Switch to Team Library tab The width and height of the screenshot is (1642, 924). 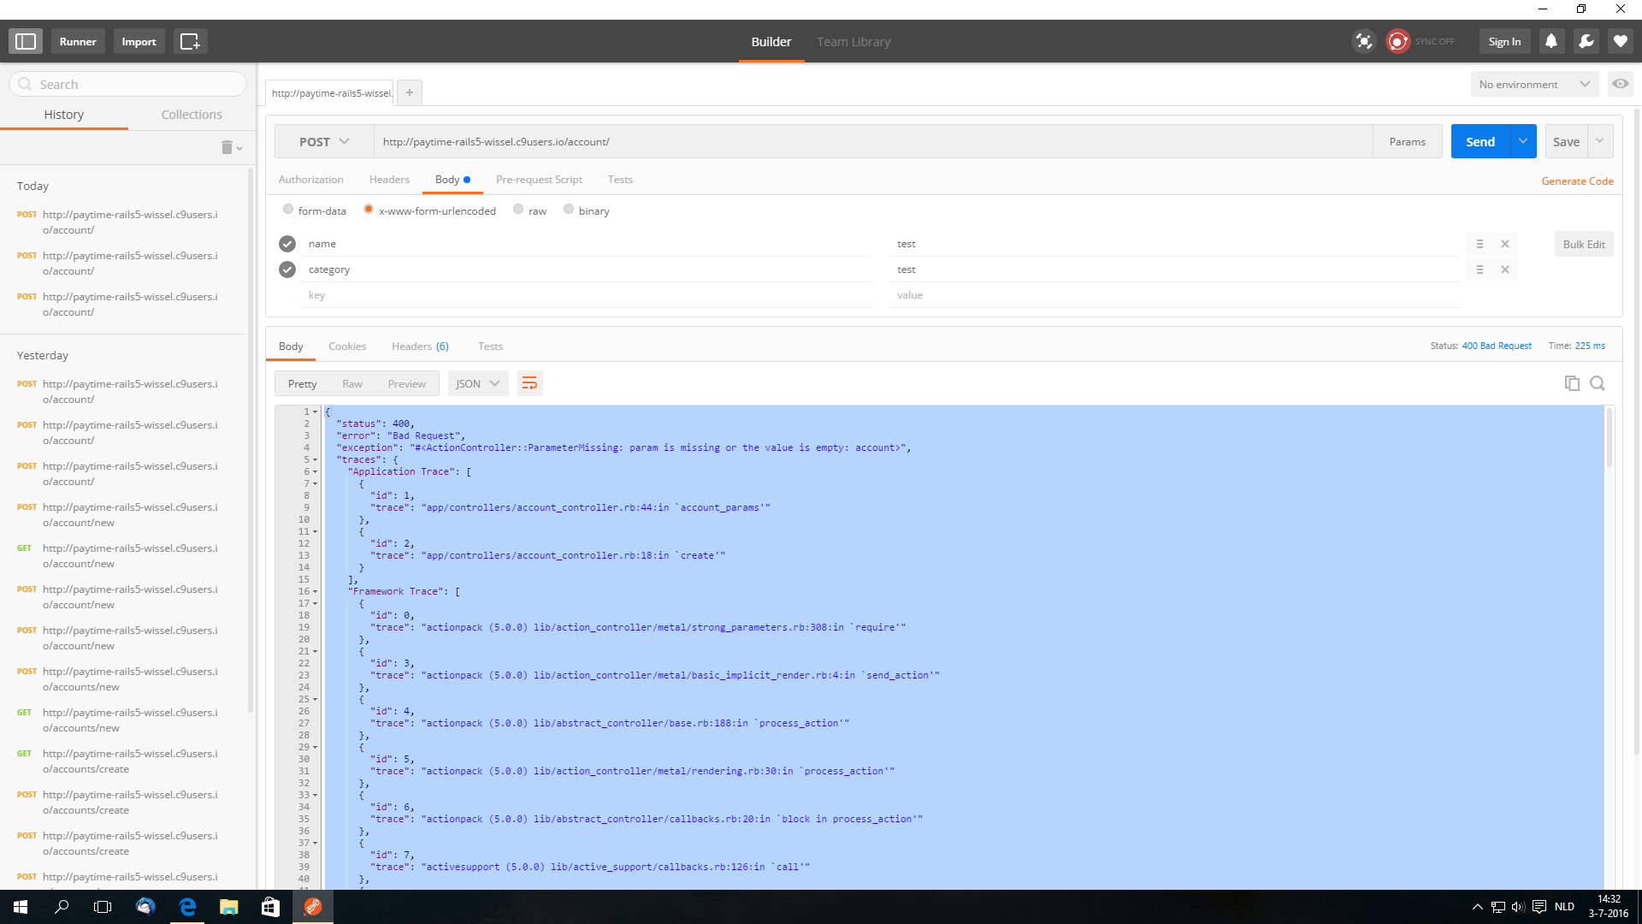pos(853,41)
